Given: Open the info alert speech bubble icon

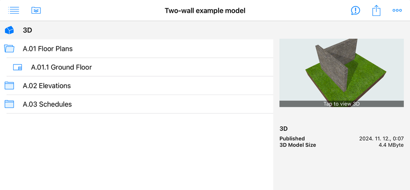Looking at the screenshot, I should click(x=355, y=10).
